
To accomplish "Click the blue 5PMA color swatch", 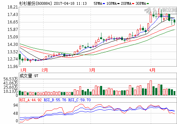I will coord(104,4).
